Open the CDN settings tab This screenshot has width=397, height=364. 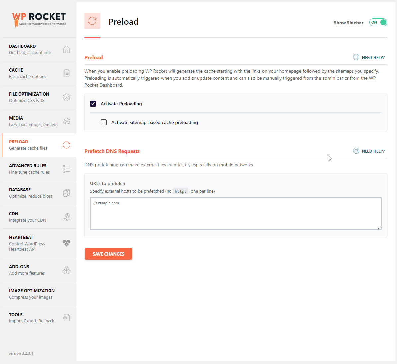point(39,217)
